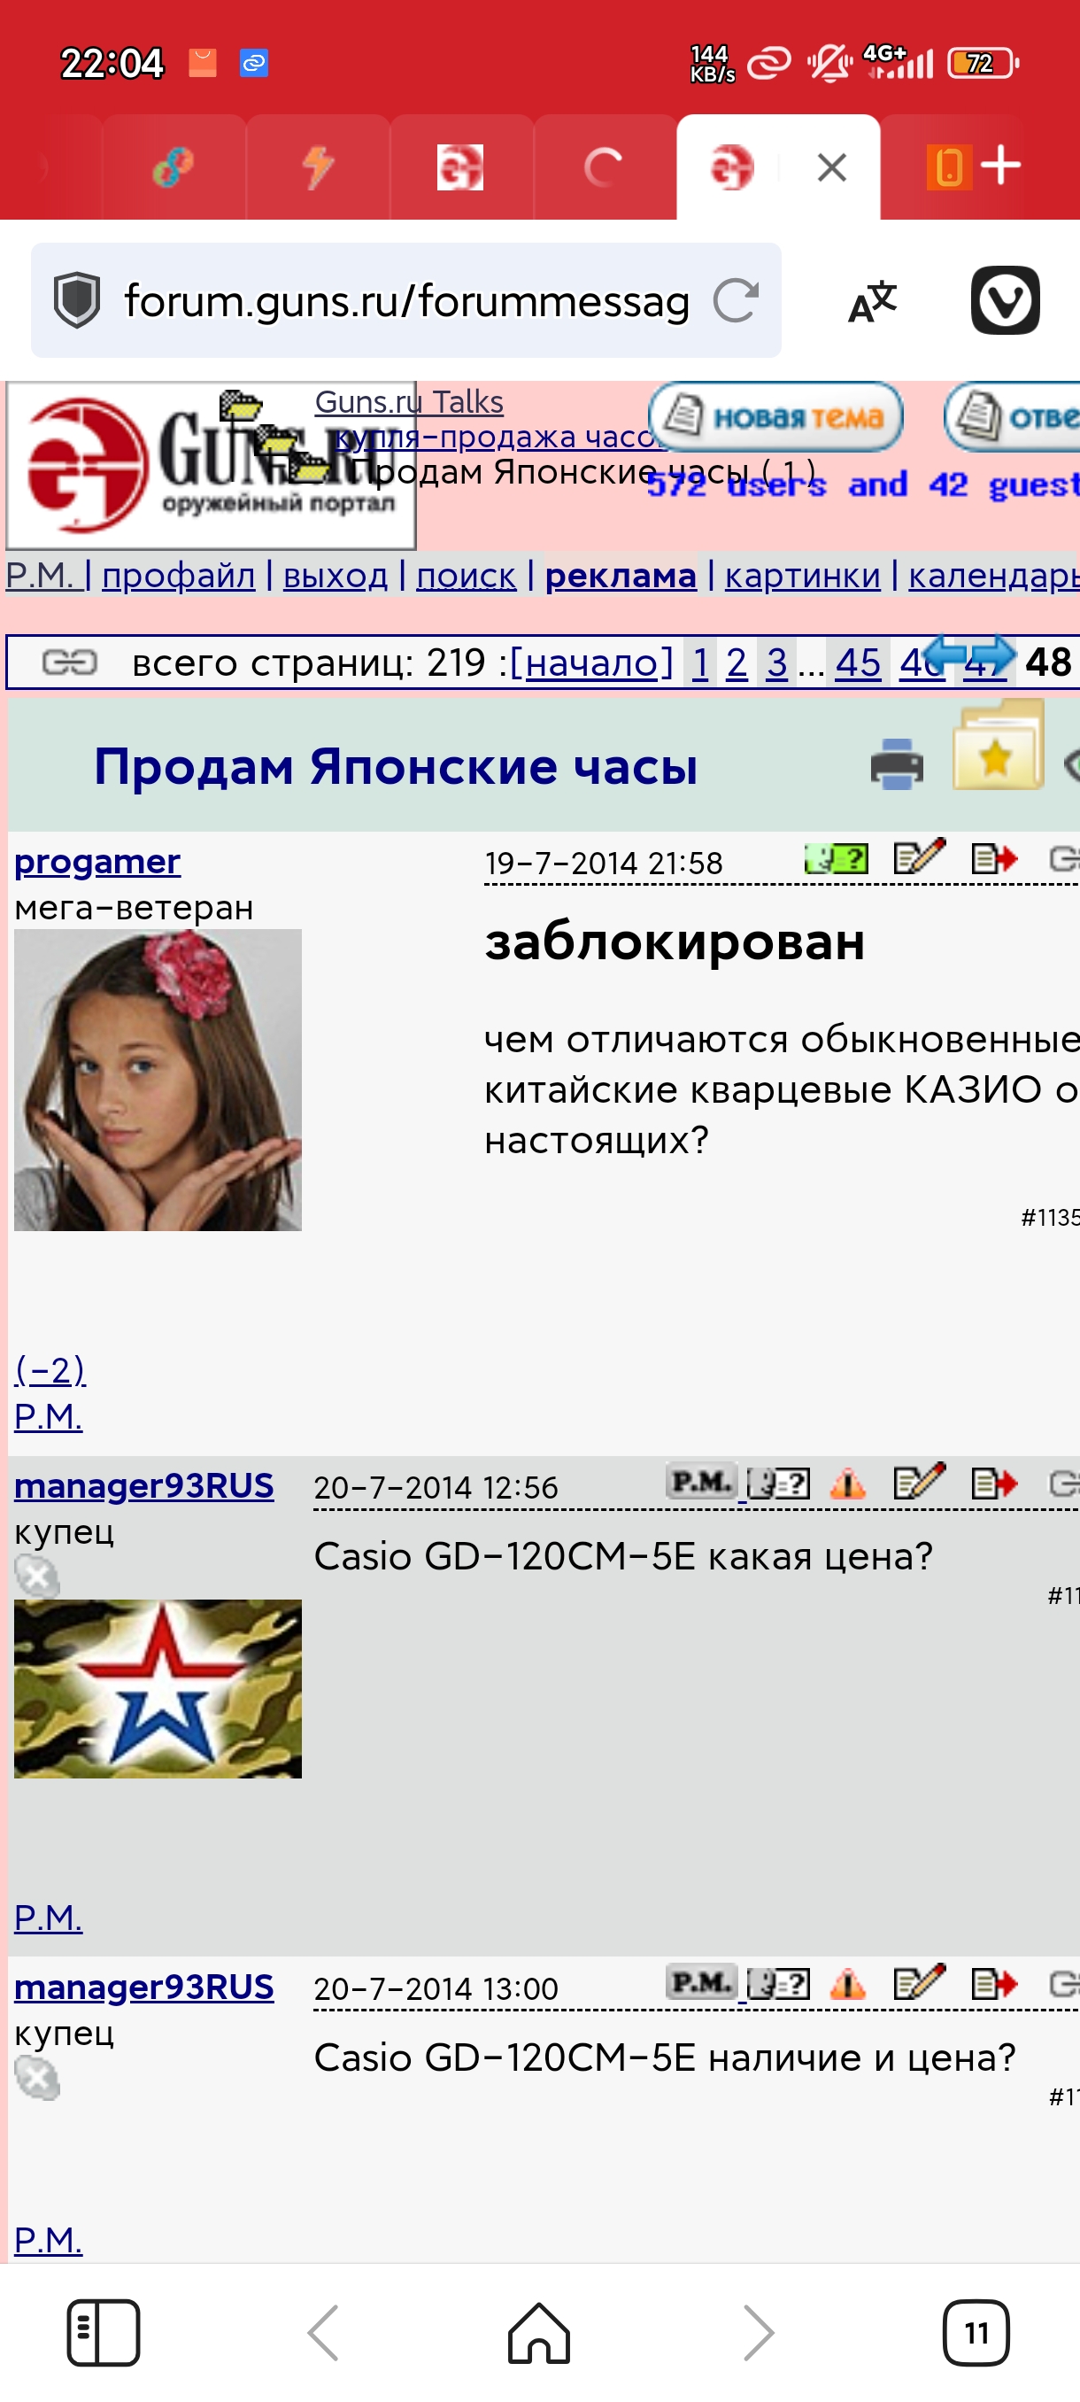Open progamer's rating link (-2)

coord(50,1370)
